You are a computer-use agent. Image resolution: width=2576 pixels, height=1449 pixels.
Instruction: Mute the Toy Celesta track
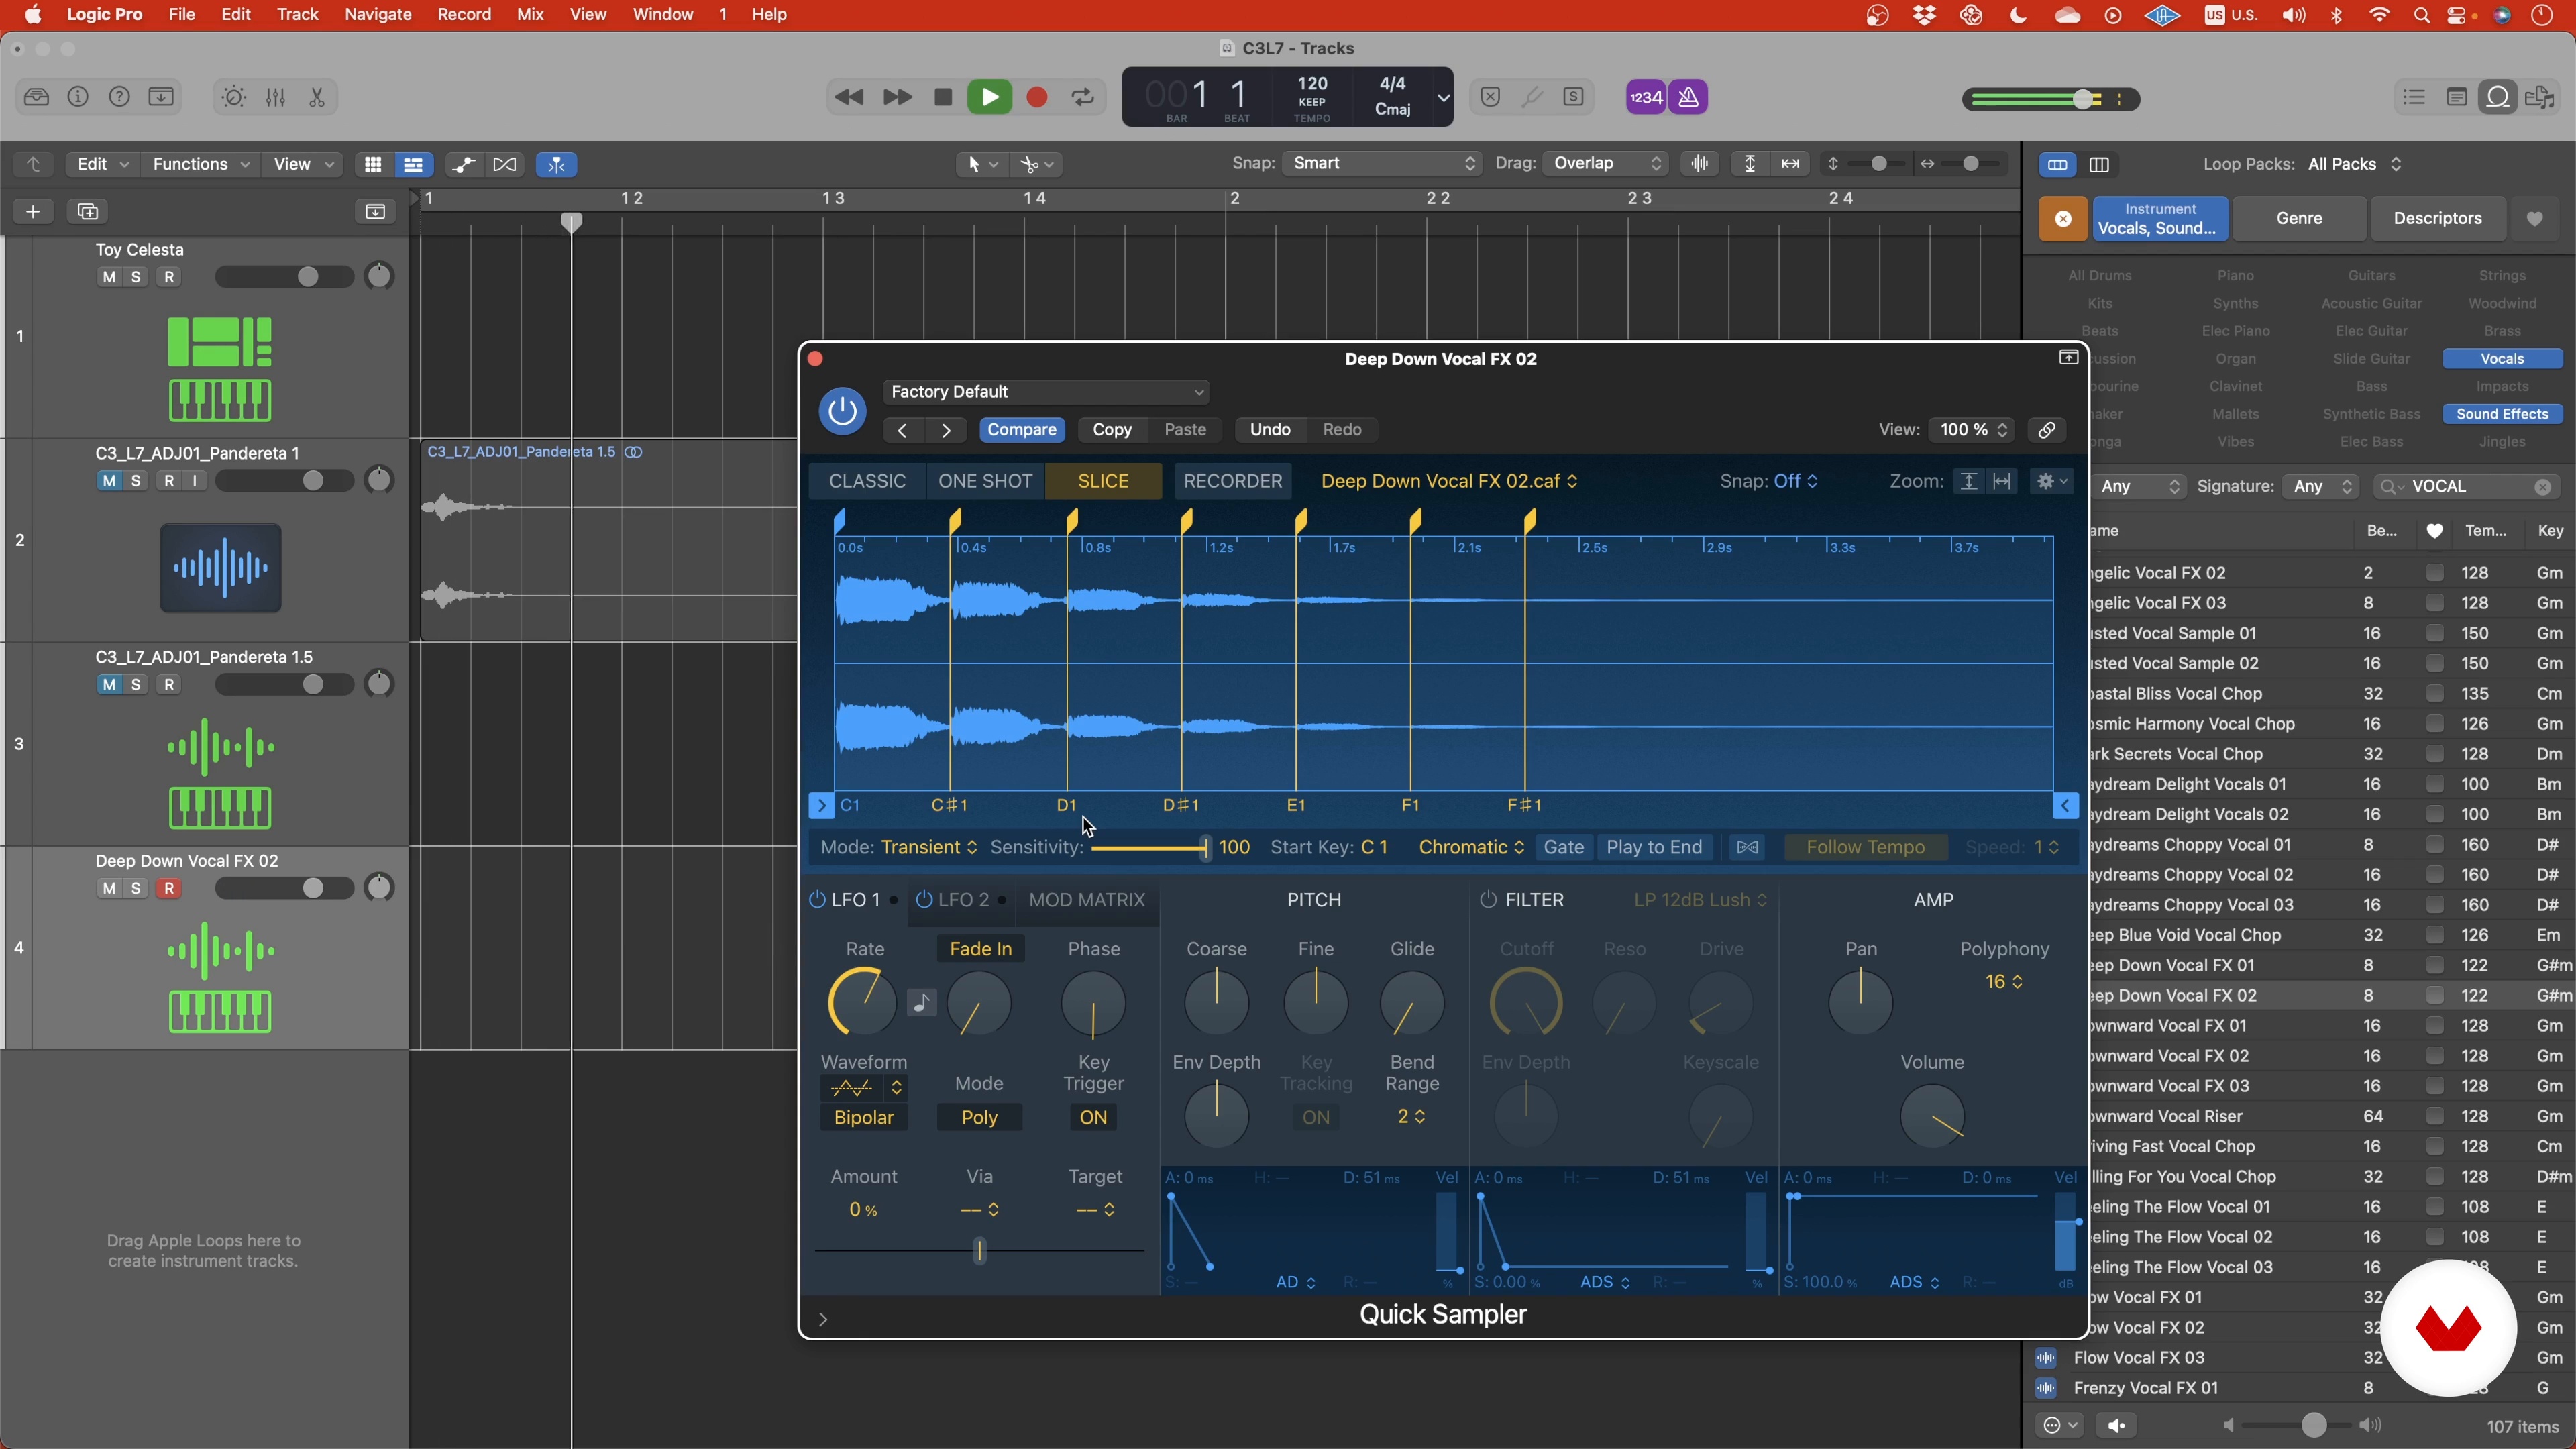pyautogui.click(x=109, y=277)
